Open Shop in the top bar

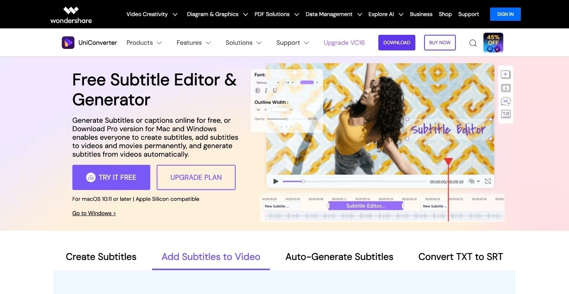coord(445,14)
